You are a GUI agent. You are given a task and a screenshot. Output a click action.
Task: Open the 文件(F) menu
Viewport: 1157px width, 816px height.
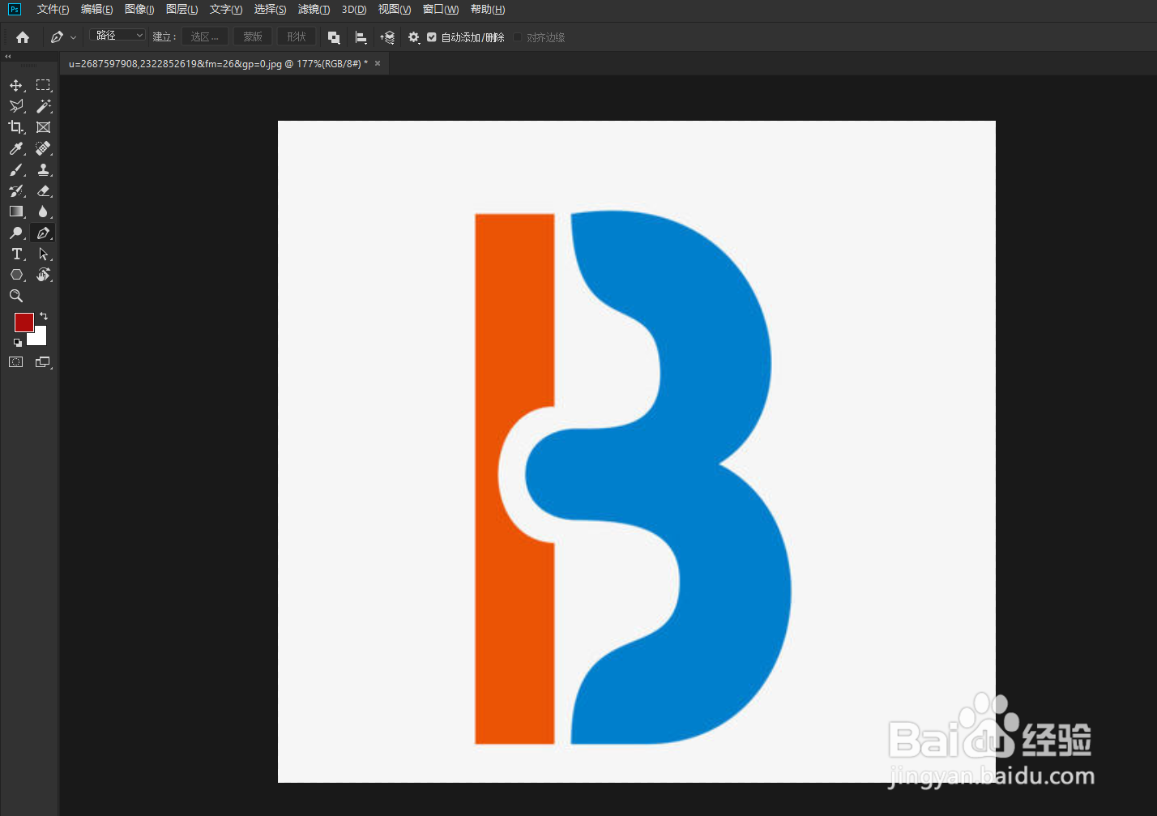pos(53,10)
